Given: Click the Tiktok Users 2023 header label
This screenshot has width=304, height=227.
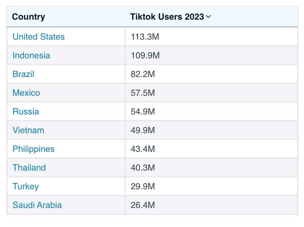Looking at the screenshot, I should (167, 17).
